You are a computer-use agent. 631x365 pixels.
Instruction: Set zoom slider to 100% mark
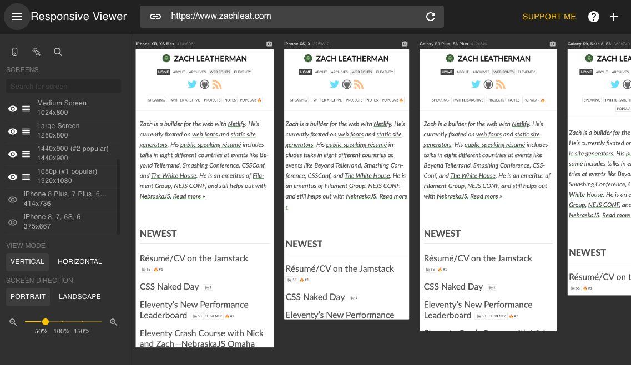click(62, 322)
